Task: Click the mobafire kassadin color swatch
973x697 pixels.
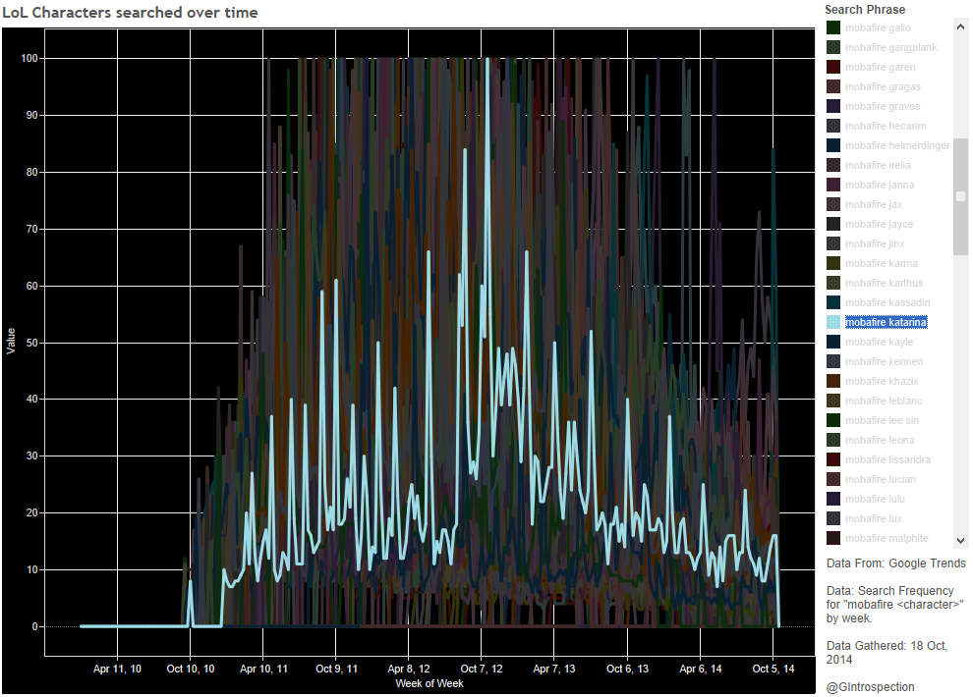Action: pos(833,302)
